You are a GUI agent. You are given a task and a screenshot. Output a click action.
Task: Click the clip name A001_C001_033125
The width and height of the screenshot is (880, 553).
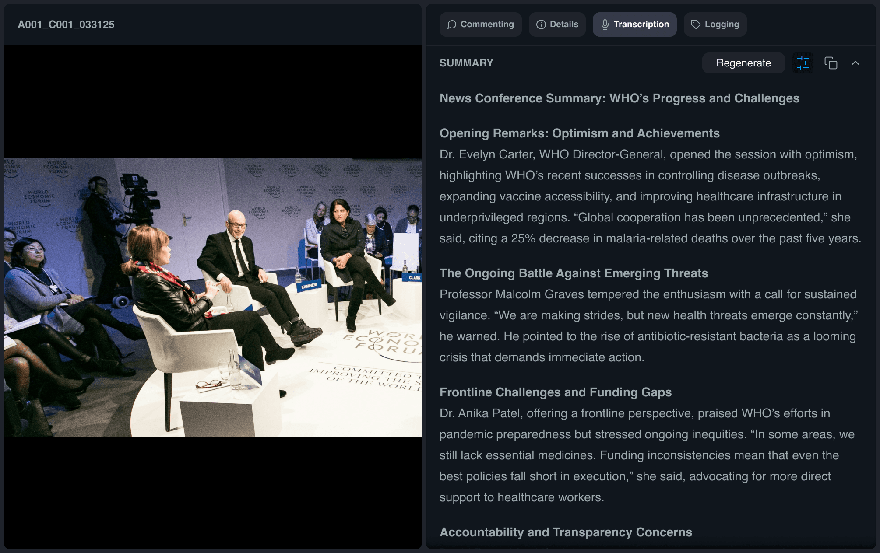point(66,24)
